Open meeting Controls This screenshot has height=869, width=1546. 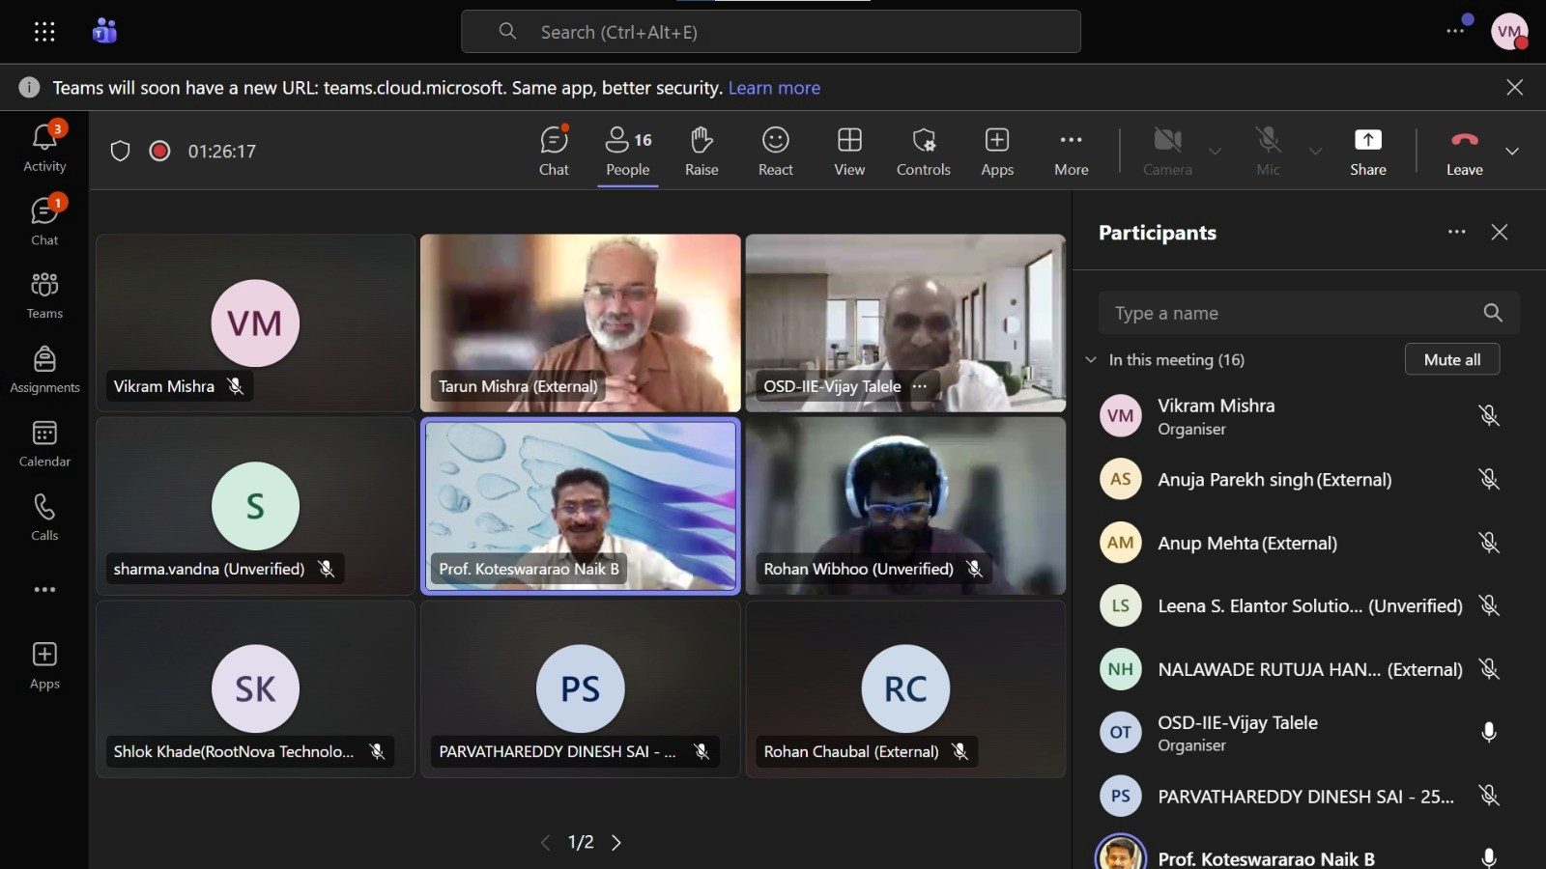point(923,151)
